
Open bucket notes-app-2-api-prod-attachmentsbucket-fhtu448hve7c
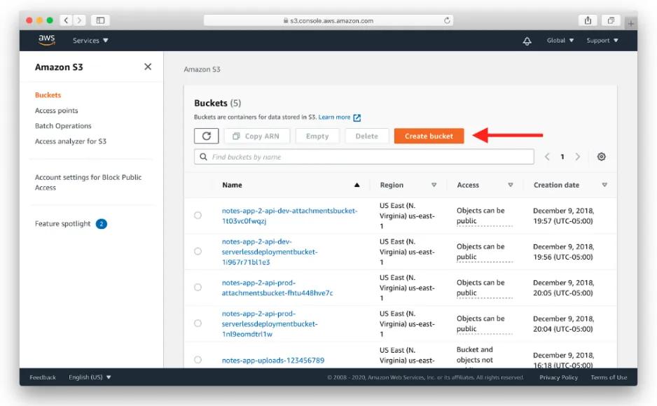(x=277, y=288)
